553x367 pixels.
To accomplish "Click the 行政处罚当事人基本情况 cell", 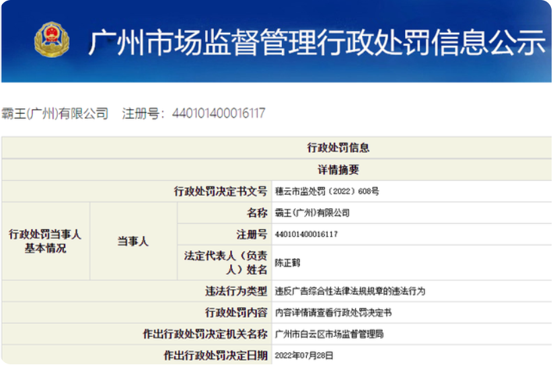I will [x=46, y=241].
